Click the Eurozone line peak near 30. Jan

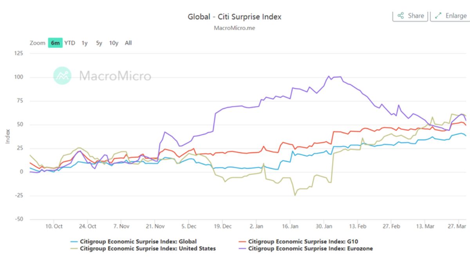tap(329, 76)
